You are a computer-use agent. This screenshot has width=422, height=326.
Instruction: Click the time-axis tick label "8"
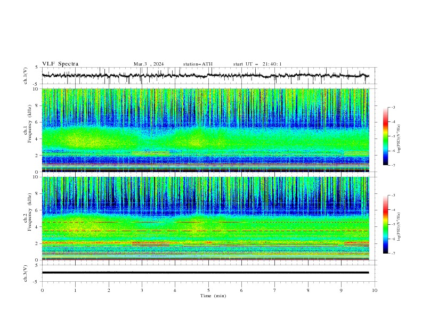(308, 290)
